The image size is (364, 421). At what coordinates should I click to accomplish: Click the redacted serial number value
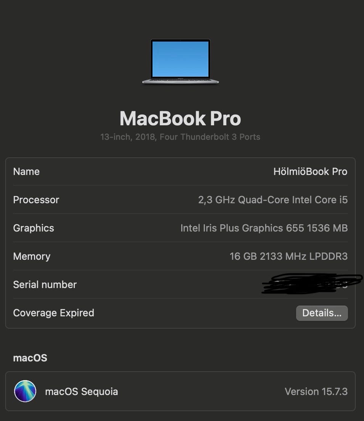click(311, 284)
